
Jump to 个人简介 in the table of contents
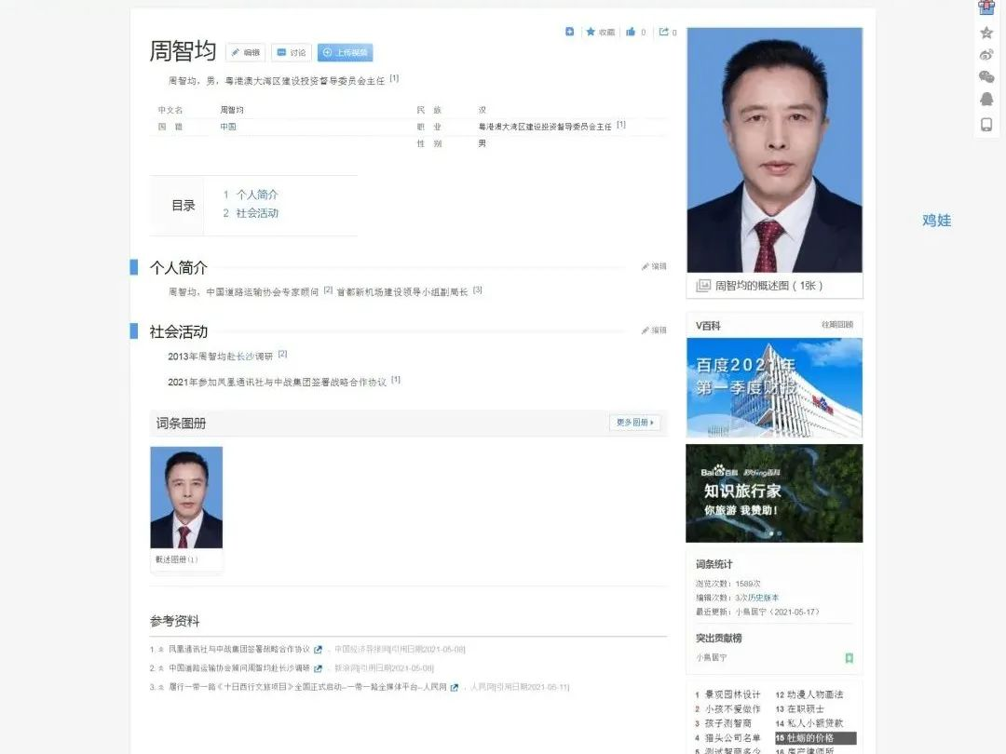[257, 195]
